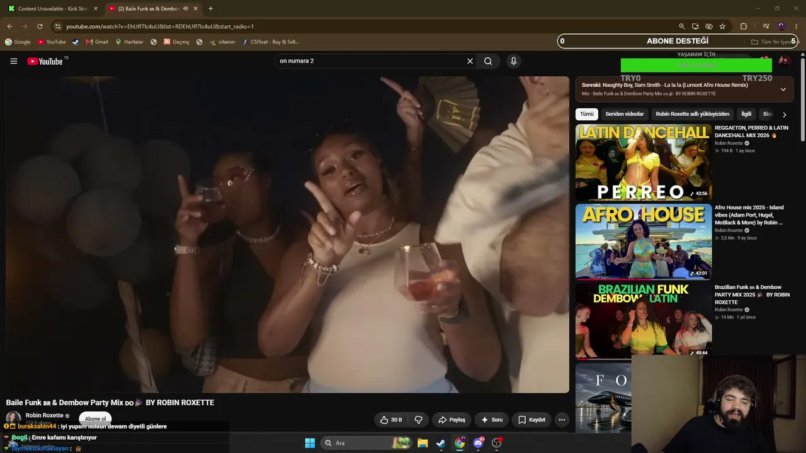
Task: Open Robin Roxette channel name link
Action: 44,415
